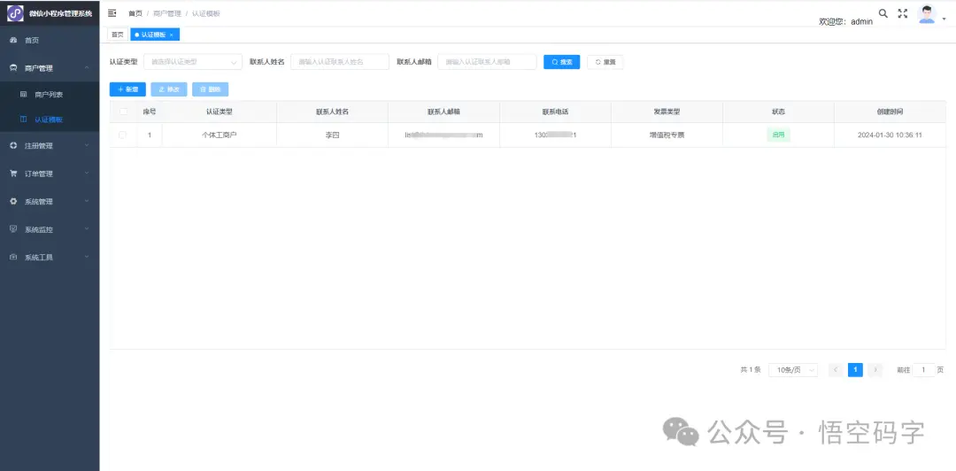The height and width of the screenshot is (471, 956).
Task: Click the 商户管理 sidebar icon
Action: [13, 68]
